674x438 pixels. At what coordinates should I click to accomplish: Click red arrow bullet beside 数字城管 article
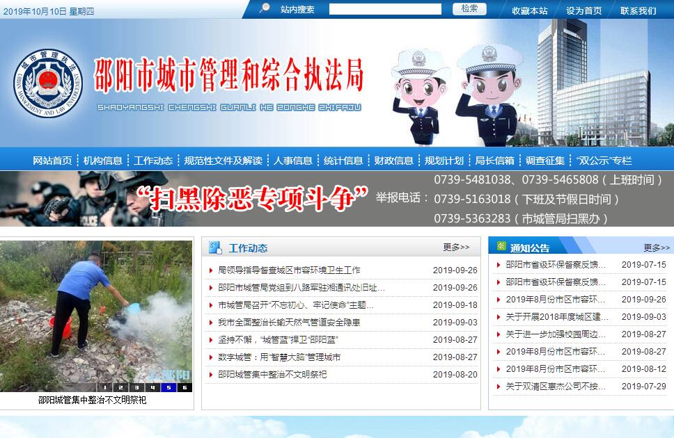click(x=212, y=357)
